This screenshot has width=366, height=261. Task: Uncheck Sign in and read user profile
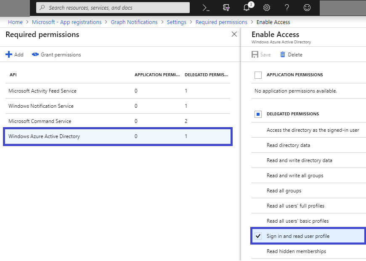[x=258, y=236]
